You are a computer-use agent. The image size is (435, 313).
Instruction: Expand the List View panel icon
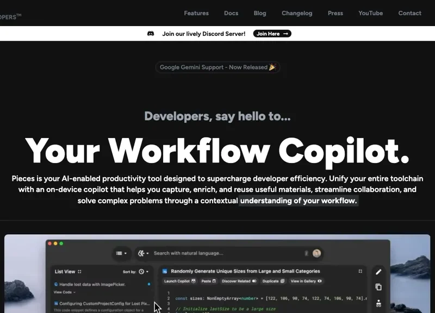pos(79,272)
